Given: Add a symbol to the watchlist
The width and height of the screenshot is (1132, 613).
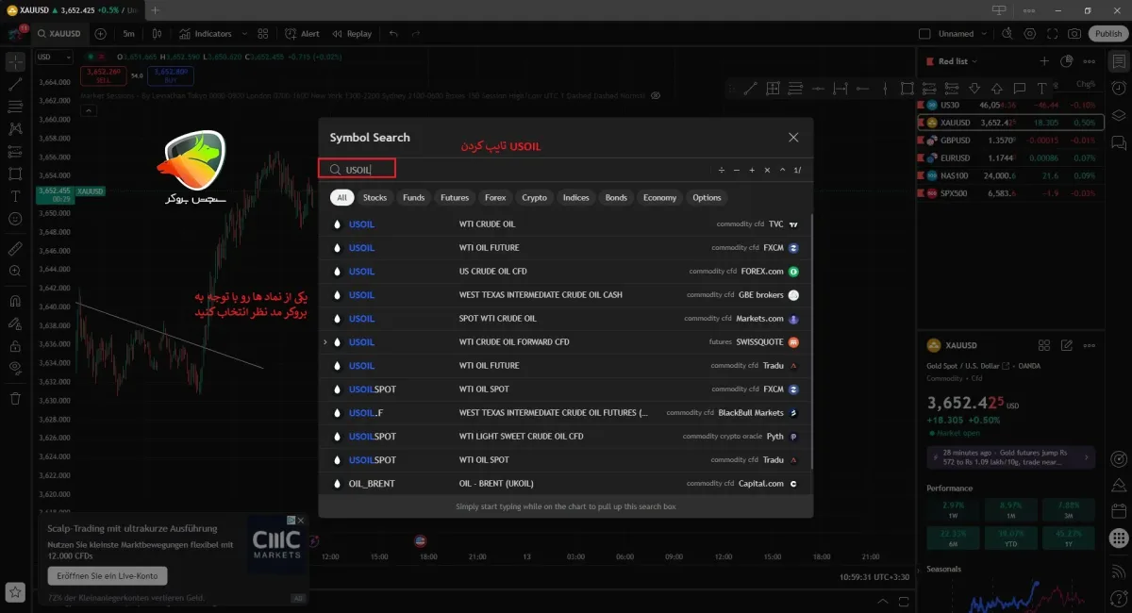Looking at the screenshot, I should [x=1044, y=61].
